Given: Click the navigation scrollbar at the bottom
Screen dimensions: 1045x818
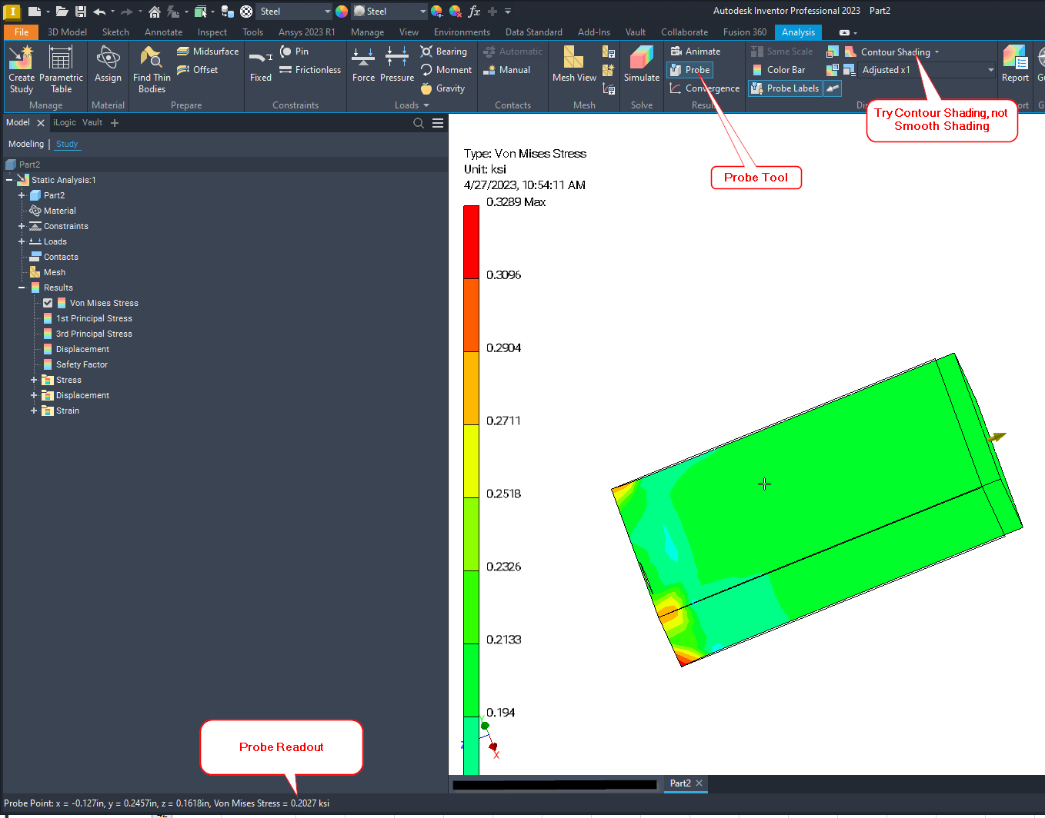Looking at the screenshot, I should 555,783.
